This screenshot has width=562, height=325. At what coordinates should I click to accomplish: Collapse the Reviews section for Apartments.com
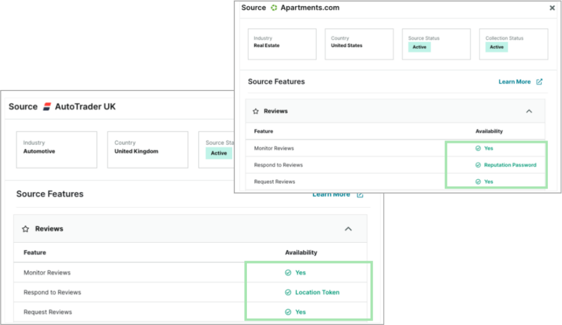click(x=529, y=111)
